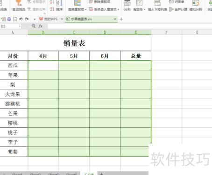Click into the formula bar input
212x175 pixels.
[130, 26]
